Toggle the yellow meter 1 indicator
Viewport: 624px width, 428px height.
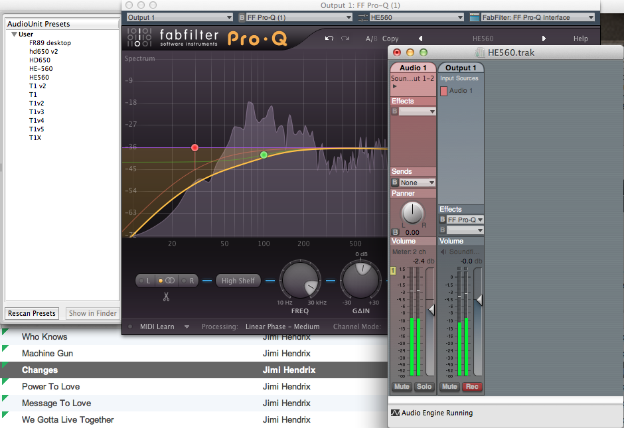393,271
